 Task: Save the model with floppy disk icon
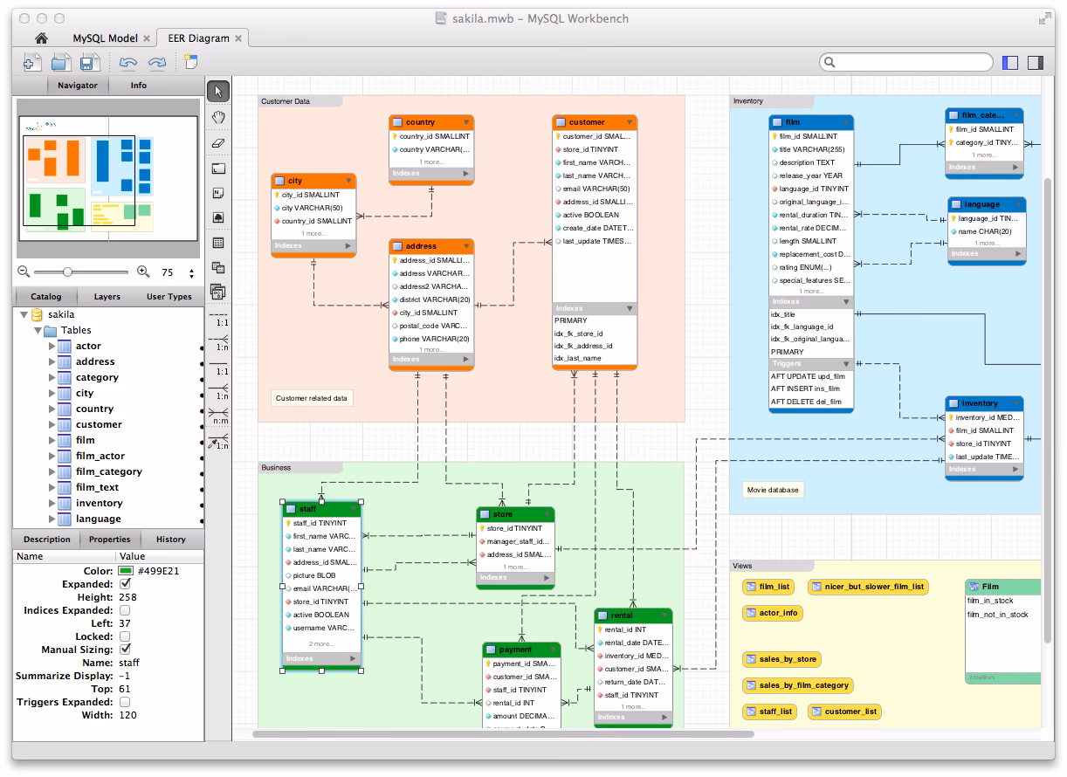(88, 62)
